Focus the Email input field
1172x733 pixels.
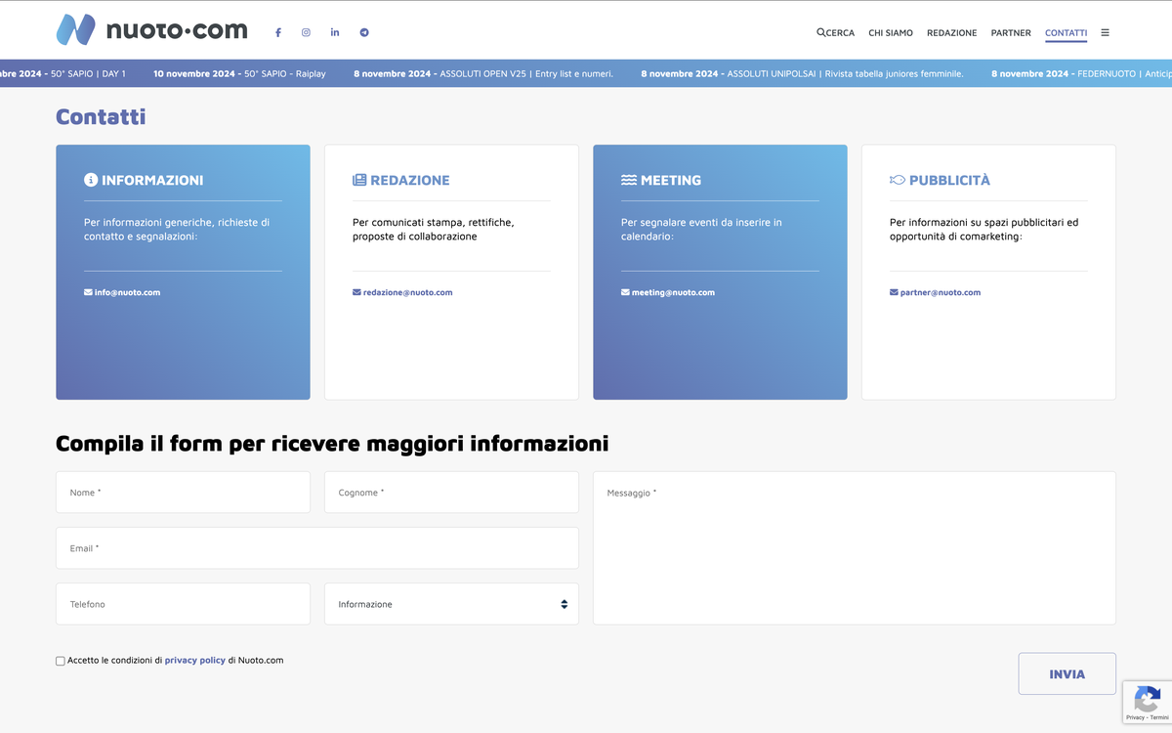point(317,548)
